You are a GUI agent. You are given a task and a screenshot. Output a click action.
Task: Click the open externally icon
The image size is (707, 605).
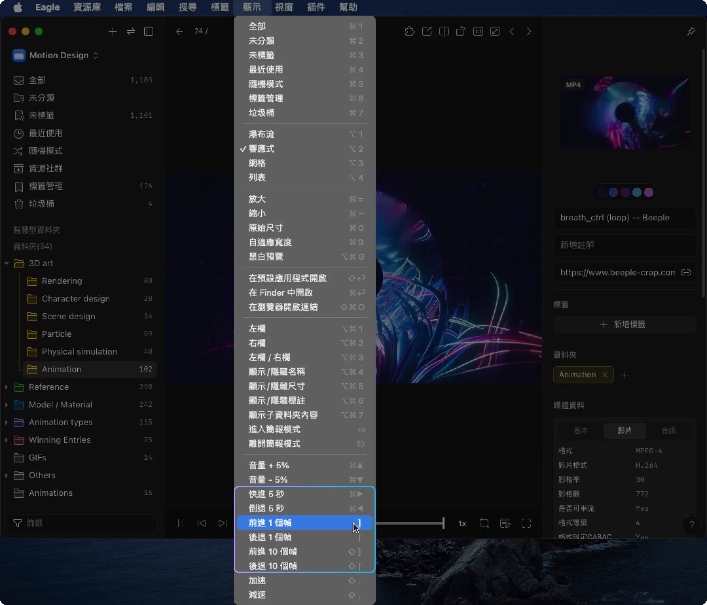(427, 32)
